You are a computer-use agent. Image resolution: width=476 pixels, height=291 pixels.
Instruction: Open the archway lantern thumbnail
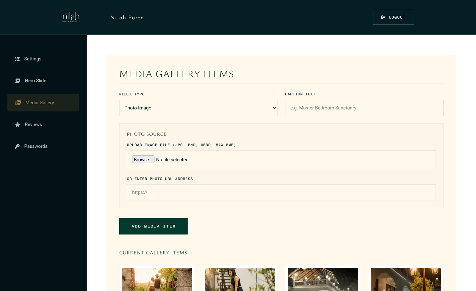pyautogui.click(x=406, y=279)
